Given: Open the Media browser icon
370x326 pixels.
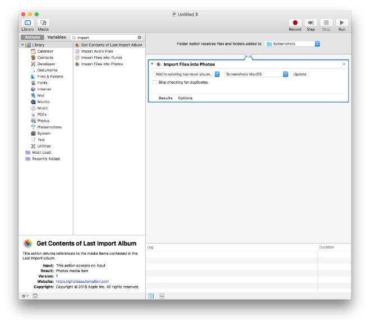Looking at the screenshot, I should click(43, 22).
